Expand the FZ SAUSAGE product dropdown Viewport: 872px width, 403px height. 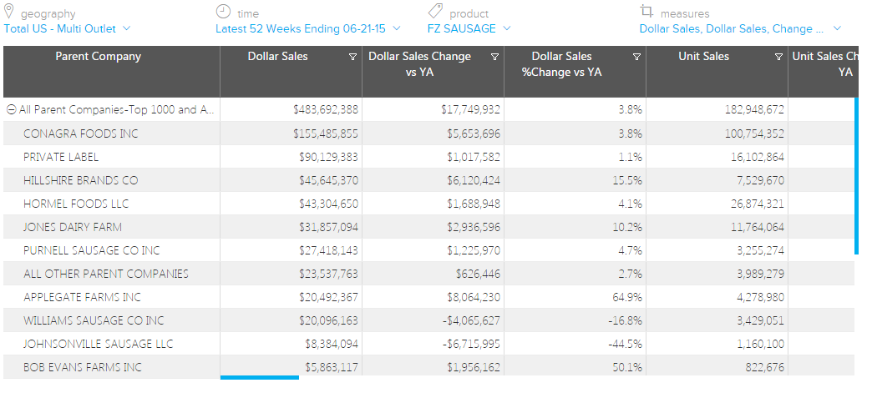469,28
